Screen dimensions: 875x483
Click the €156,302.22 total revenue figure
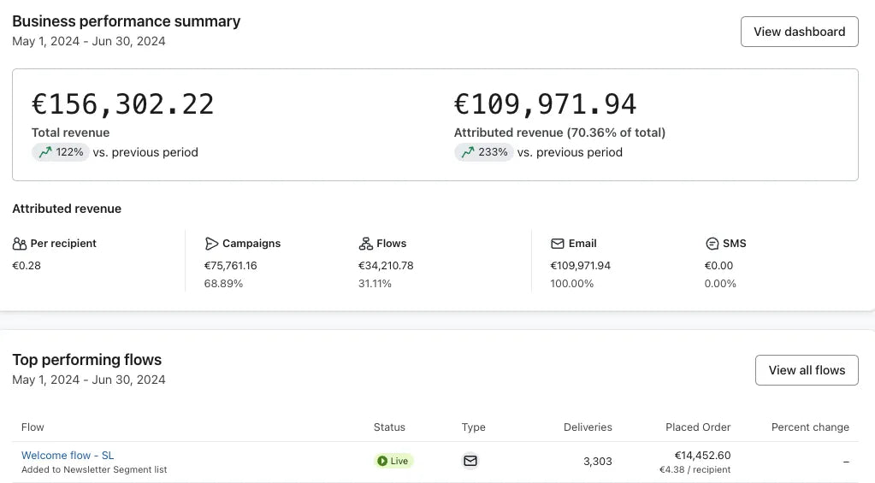[x=123, y=104]
